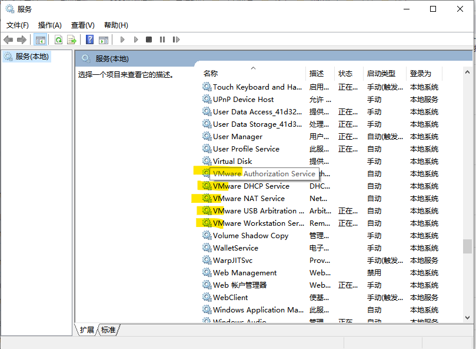
Task: Click the green refresh toolbar icon
Action: [x=58, y=39]
